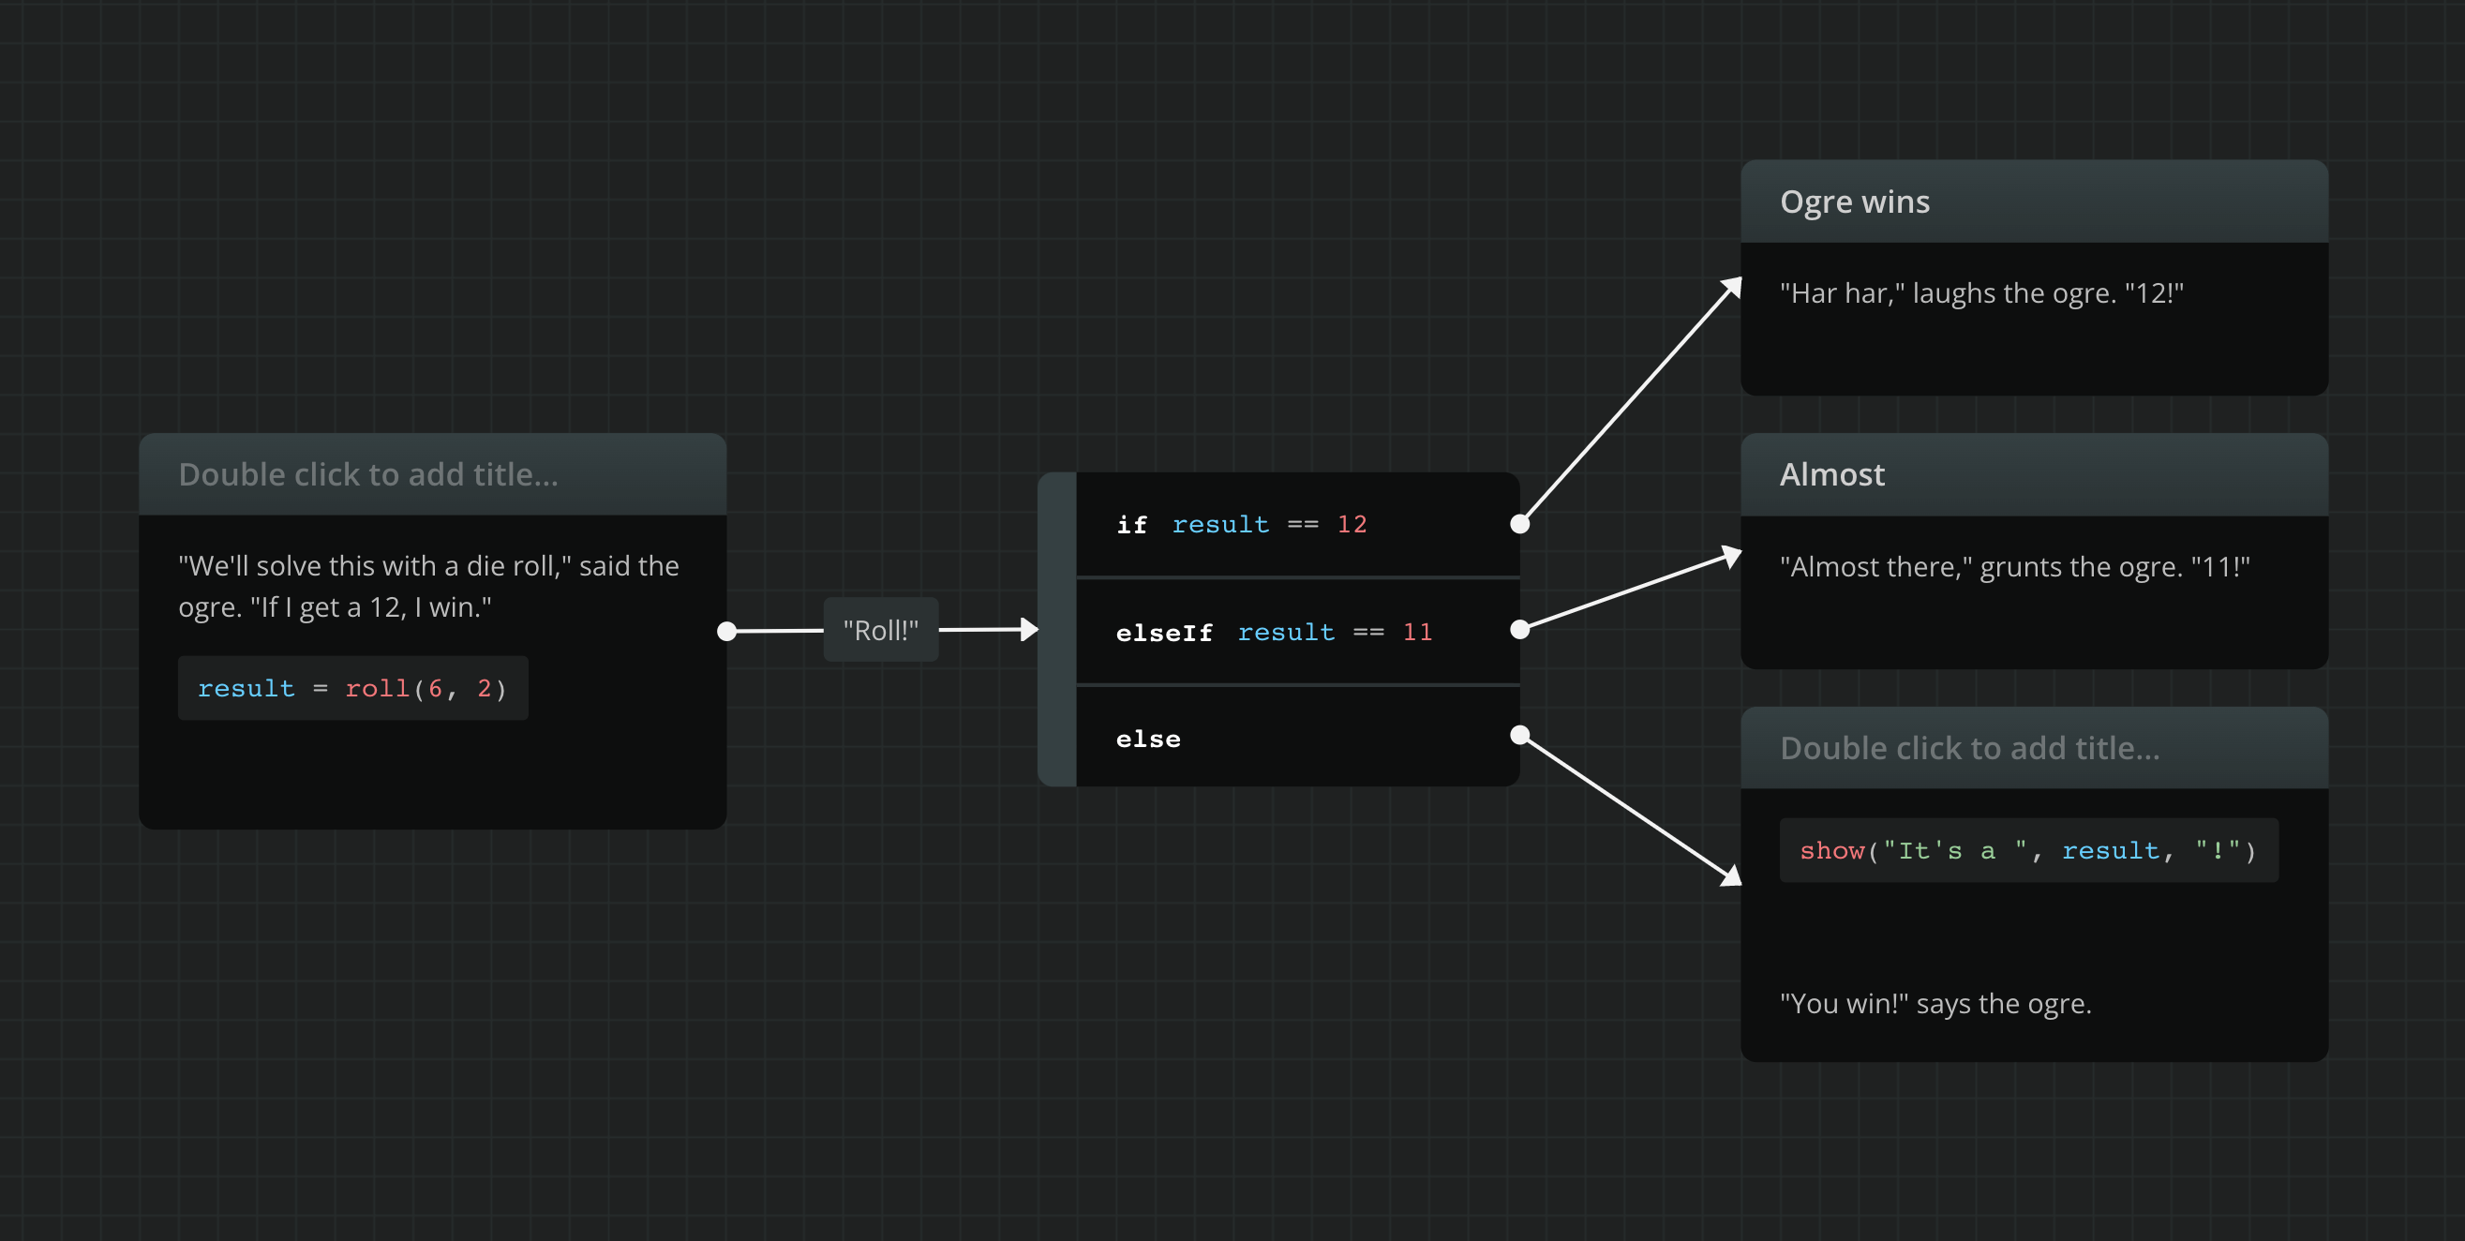Click the "Ogre wins" node title
The height and width of the screenshot is (1241, 2465).
[1855, 202]
